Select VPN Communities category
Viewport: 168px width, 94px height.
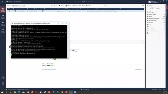pyautogui.click(x=152, y=21)
